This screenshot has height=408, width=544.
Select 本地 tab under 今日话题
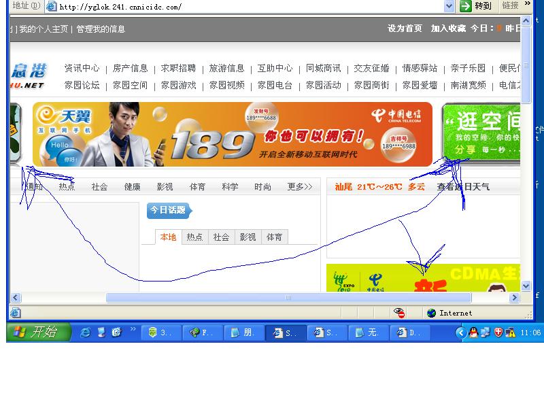coord(168,237)
